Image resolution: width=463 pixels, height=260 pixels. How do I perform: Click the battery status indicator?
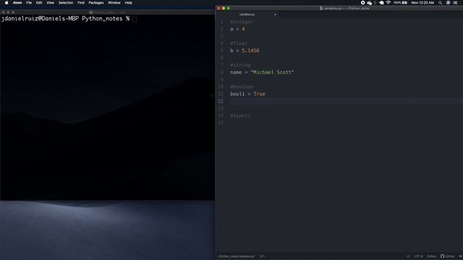coord(400,3)
